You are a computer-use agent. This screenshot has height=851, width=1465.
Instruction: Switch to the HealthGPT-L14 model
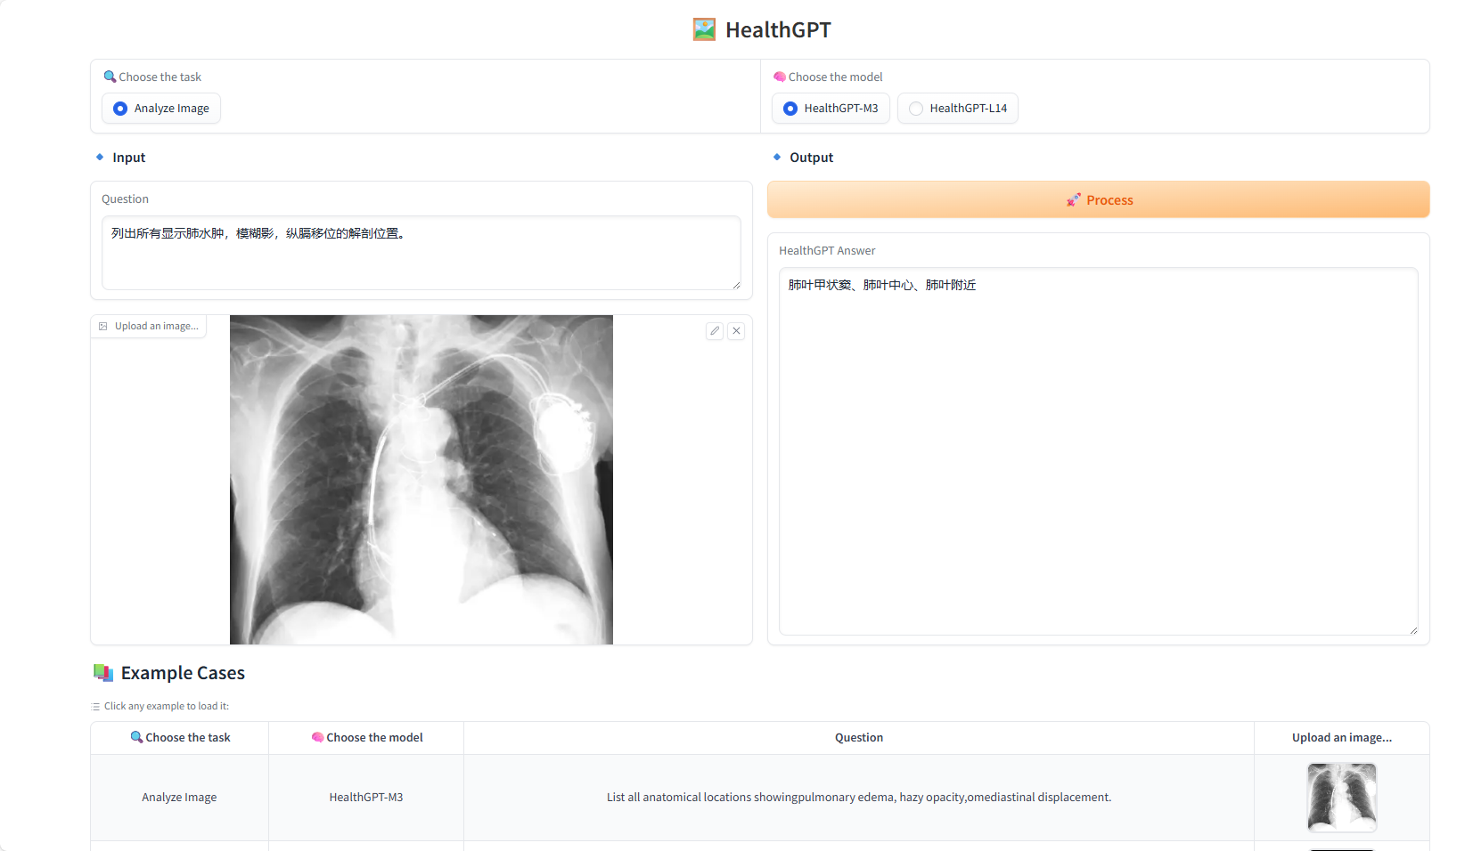pyautogui.click(x=916, y=109)
